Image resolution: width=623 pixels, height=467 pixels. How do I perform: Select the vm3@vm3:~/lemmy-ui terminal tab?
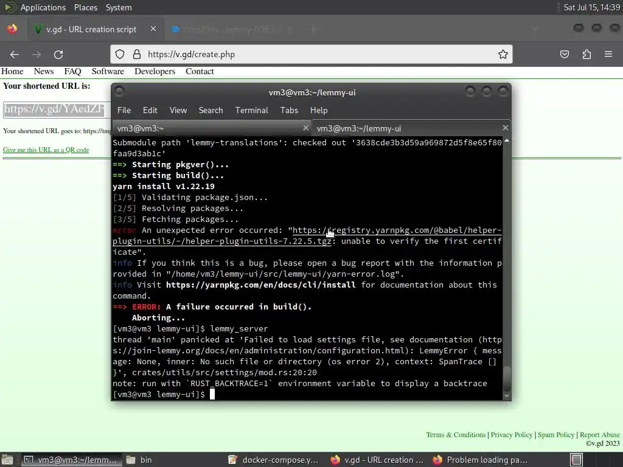(411, 128)
